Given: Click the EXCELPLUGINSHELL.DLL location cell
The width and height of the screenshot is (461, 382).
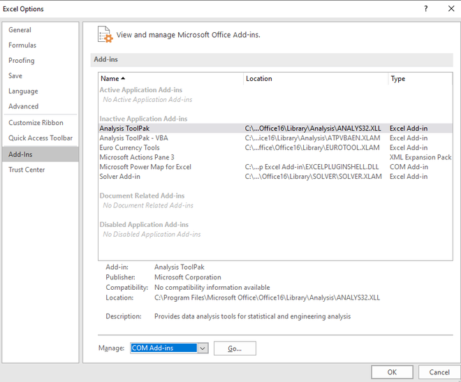Looking at the screenshot, I should coord(312,167).
